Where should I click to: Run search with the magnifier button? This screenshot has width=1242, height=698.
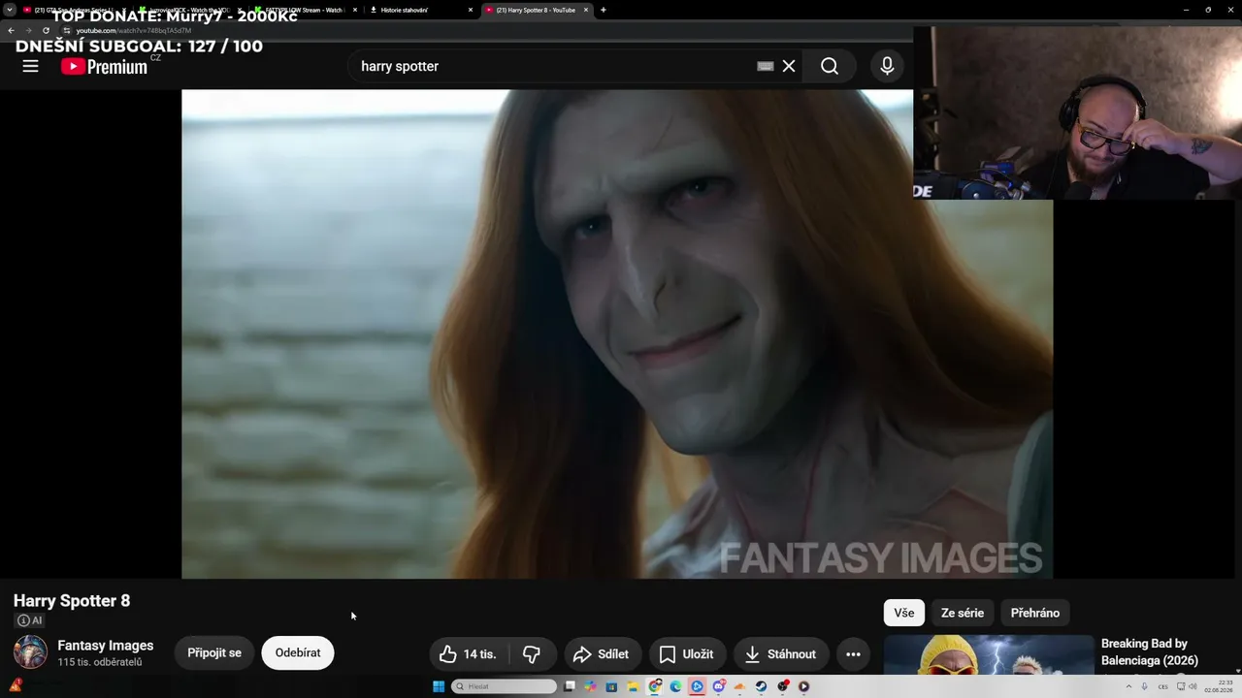[830, 66]
